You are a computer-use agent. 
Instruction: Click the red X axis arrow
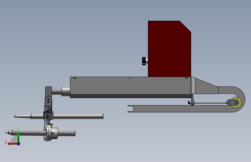pos(13,144)
